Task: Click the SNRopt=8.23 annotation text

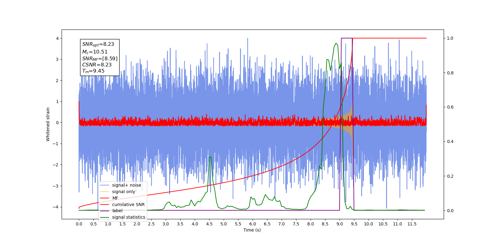Action: (98, 44)
